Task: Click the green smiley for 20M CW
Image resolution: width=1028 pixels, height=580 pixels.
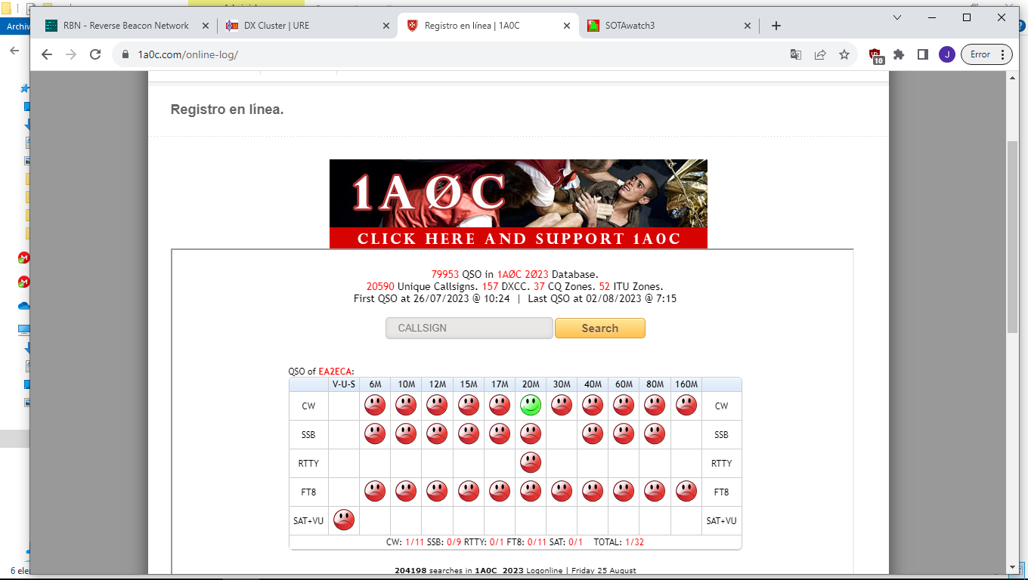Action: (x=531, y=406)
